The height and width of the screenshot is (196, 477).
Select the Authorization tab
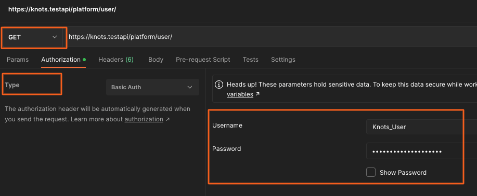[x=63, y=60]
